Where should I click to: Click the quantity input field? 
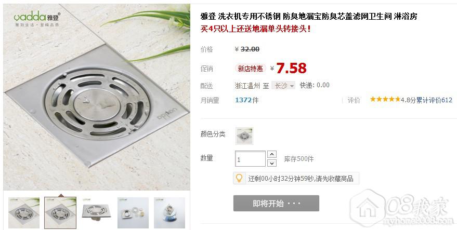click(x=250, y=159)
